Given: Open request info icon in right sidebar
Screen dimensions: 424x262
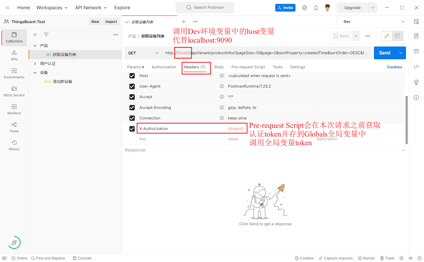Looking at the screenshot, I should [x=416, y=98].
